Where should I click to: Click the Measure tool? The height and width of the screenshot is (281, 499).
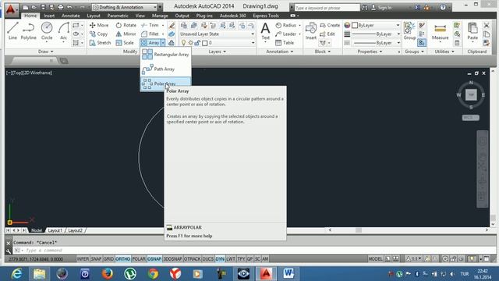point(440,31)
